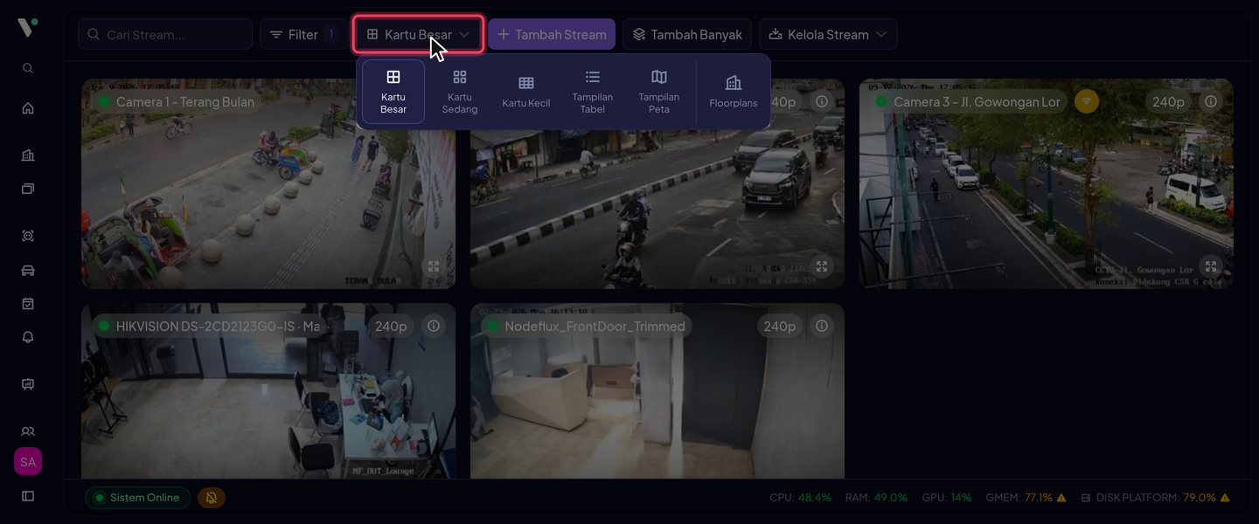
Task: Click the Tambah Stream button
Action: (552, 35)
